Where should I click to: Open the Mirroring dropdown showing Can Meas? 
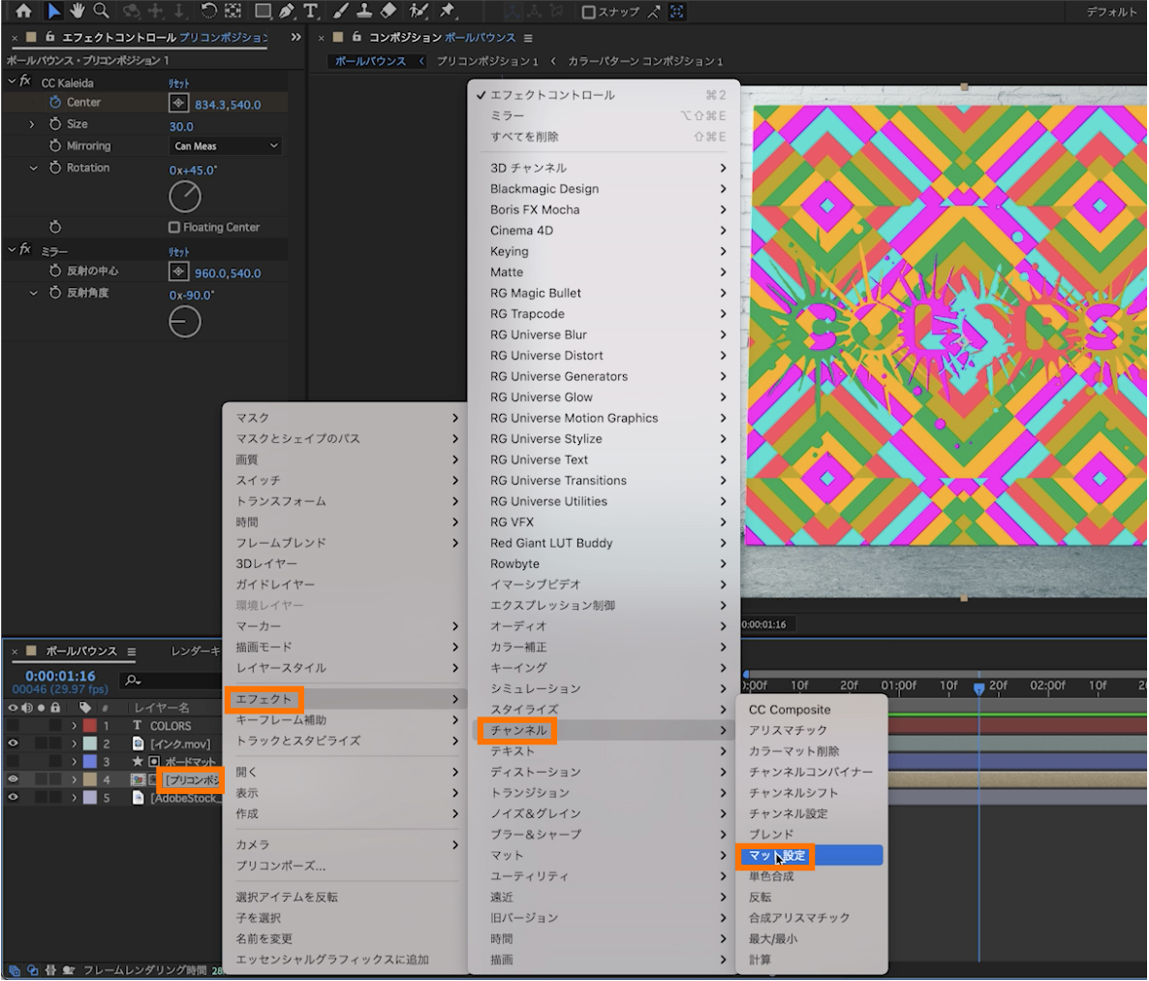point(226,145)
